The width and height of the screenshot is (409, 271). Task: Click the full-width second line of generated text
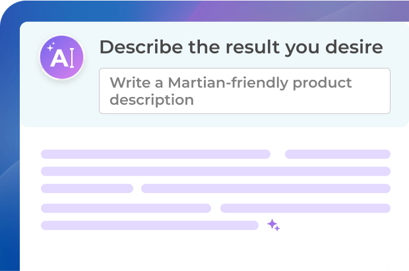[215, 171]
